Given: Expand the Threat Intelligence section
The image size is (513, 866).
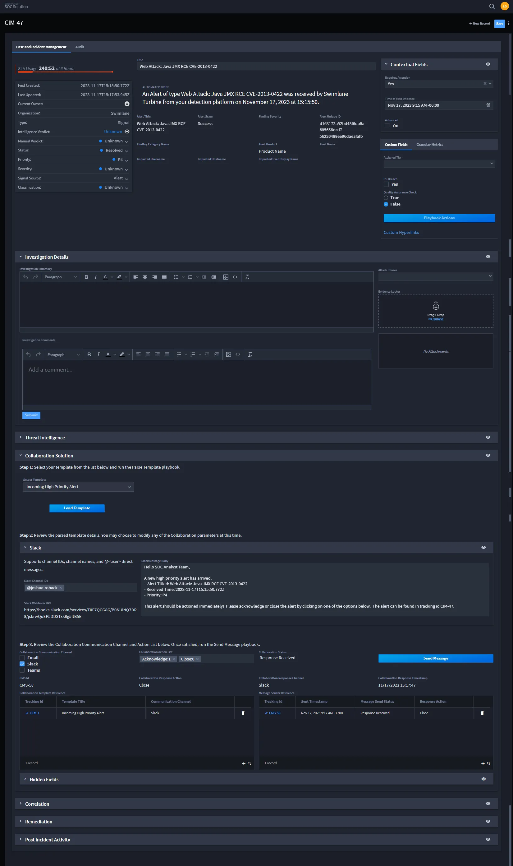Looking at the screenshot, I should (x=21, y=437).
